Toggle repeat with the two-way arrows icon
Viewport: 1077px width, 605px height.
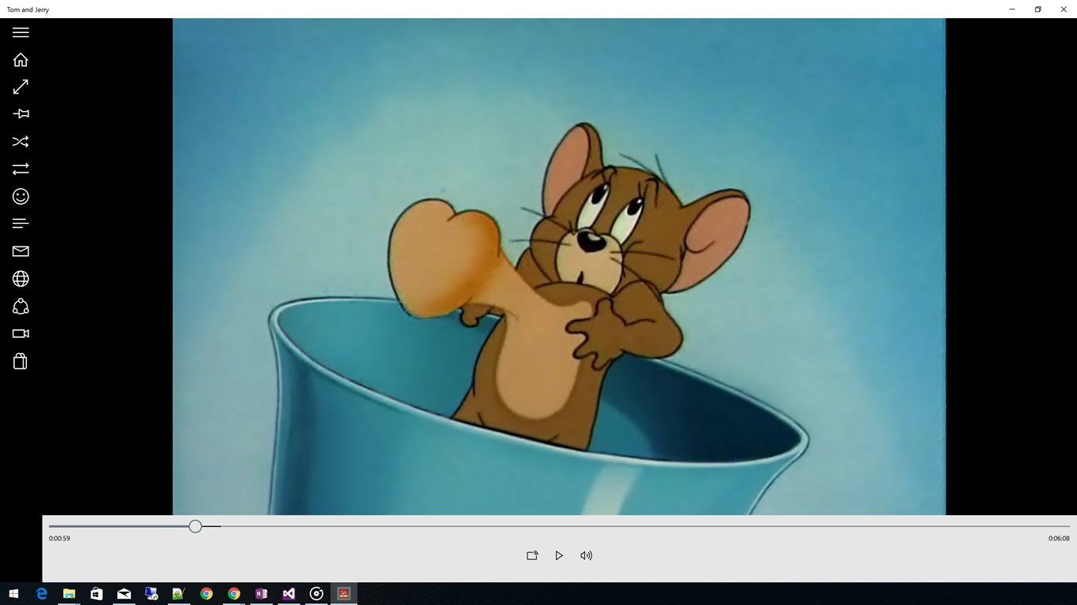[x=20, y=169]
